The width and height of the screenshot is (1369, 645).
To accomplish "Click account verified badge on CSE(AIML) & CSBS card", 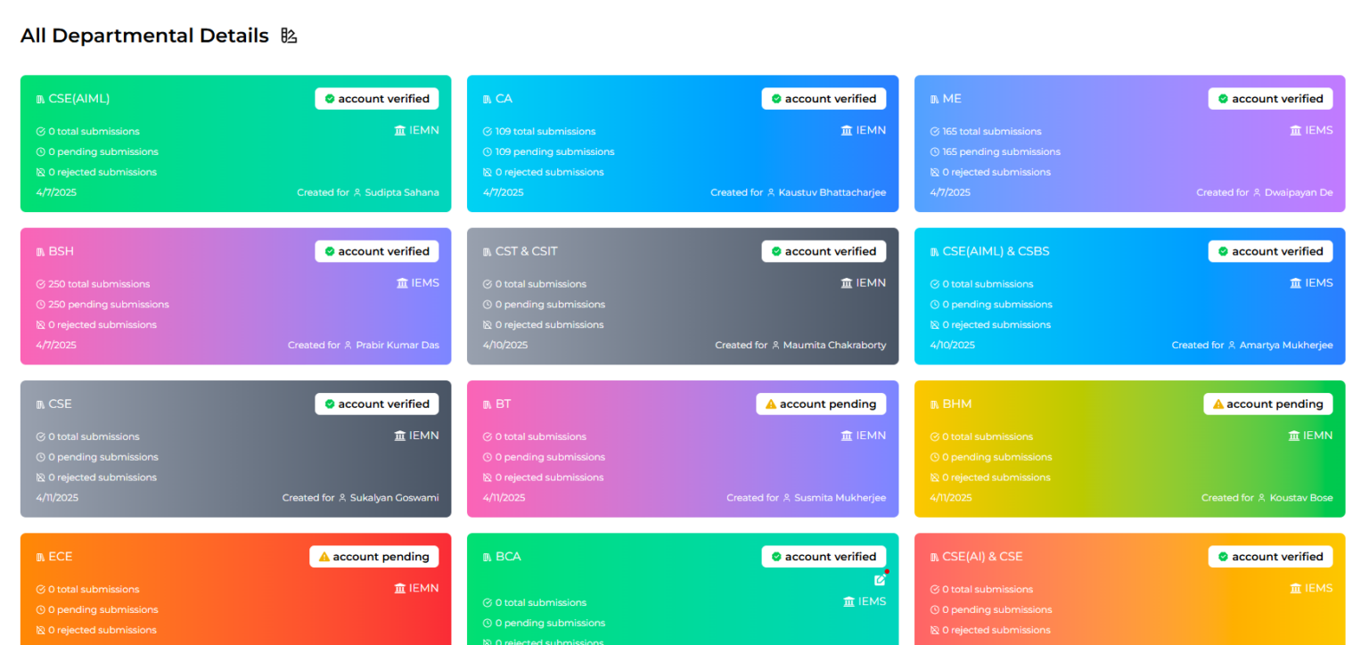I will (x=1271, y=251).
